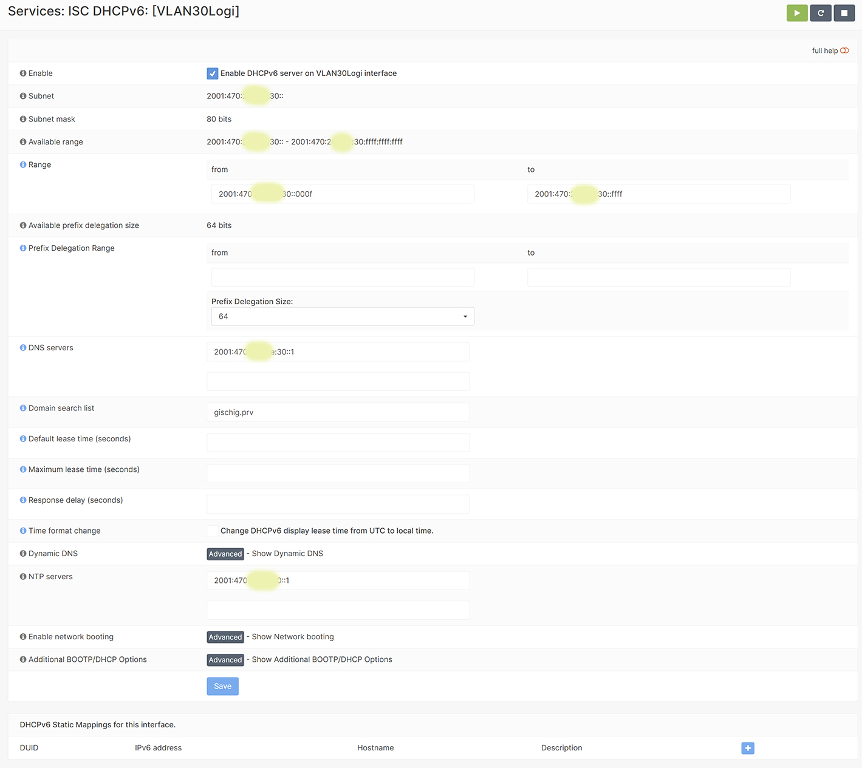The width and height of the screenshot is (862, 768).
Task: Start the DHCPv6 service with play icon
Action: tap(797, 13)
